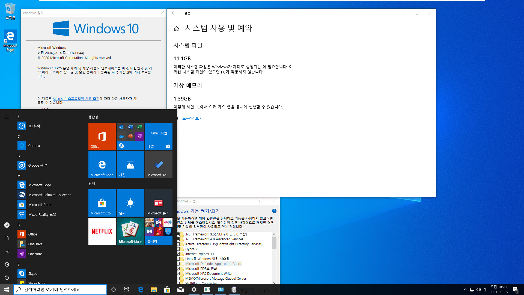
Task: Open Task View on the taskbar
Action: coord(127,290)
